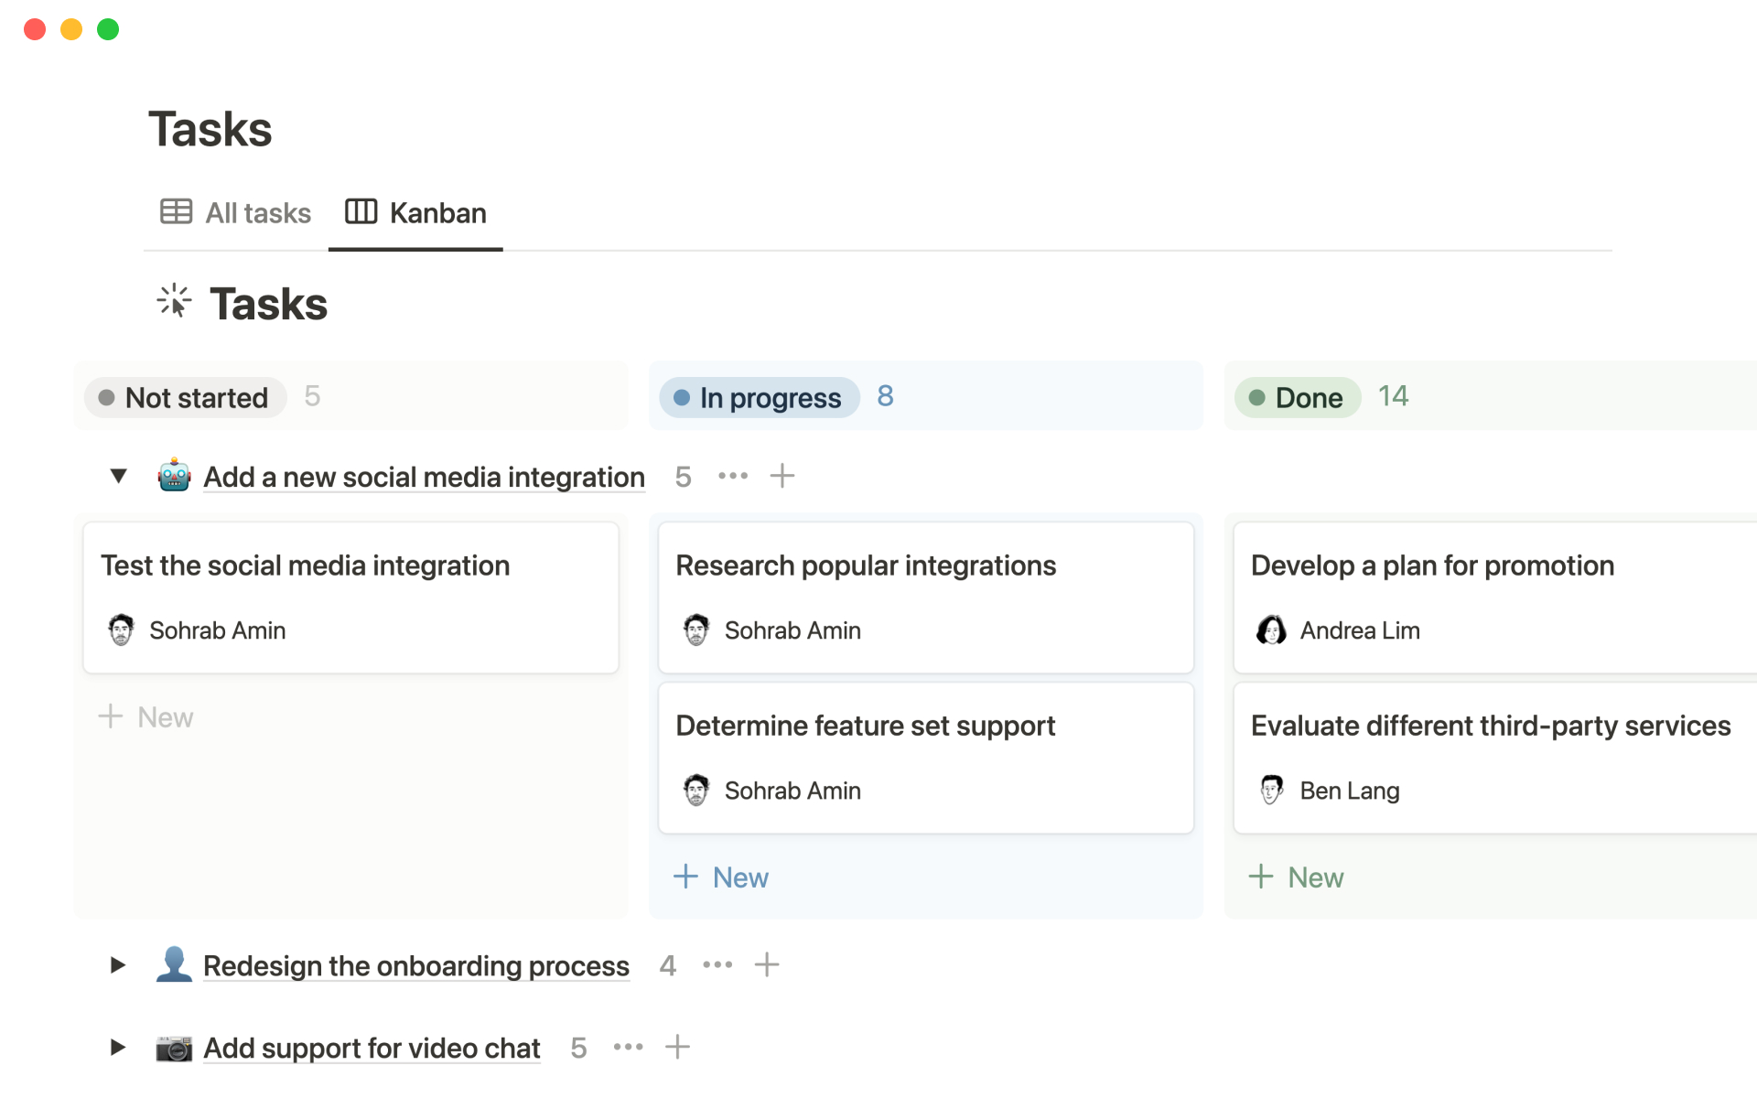Open options for Redesign onboarding group
Screen dimensions: 1757x1098
coord(717,964)
